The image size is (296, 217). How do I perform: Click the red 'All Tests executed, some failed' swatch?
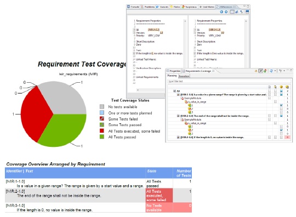click(x=102, y=131)
